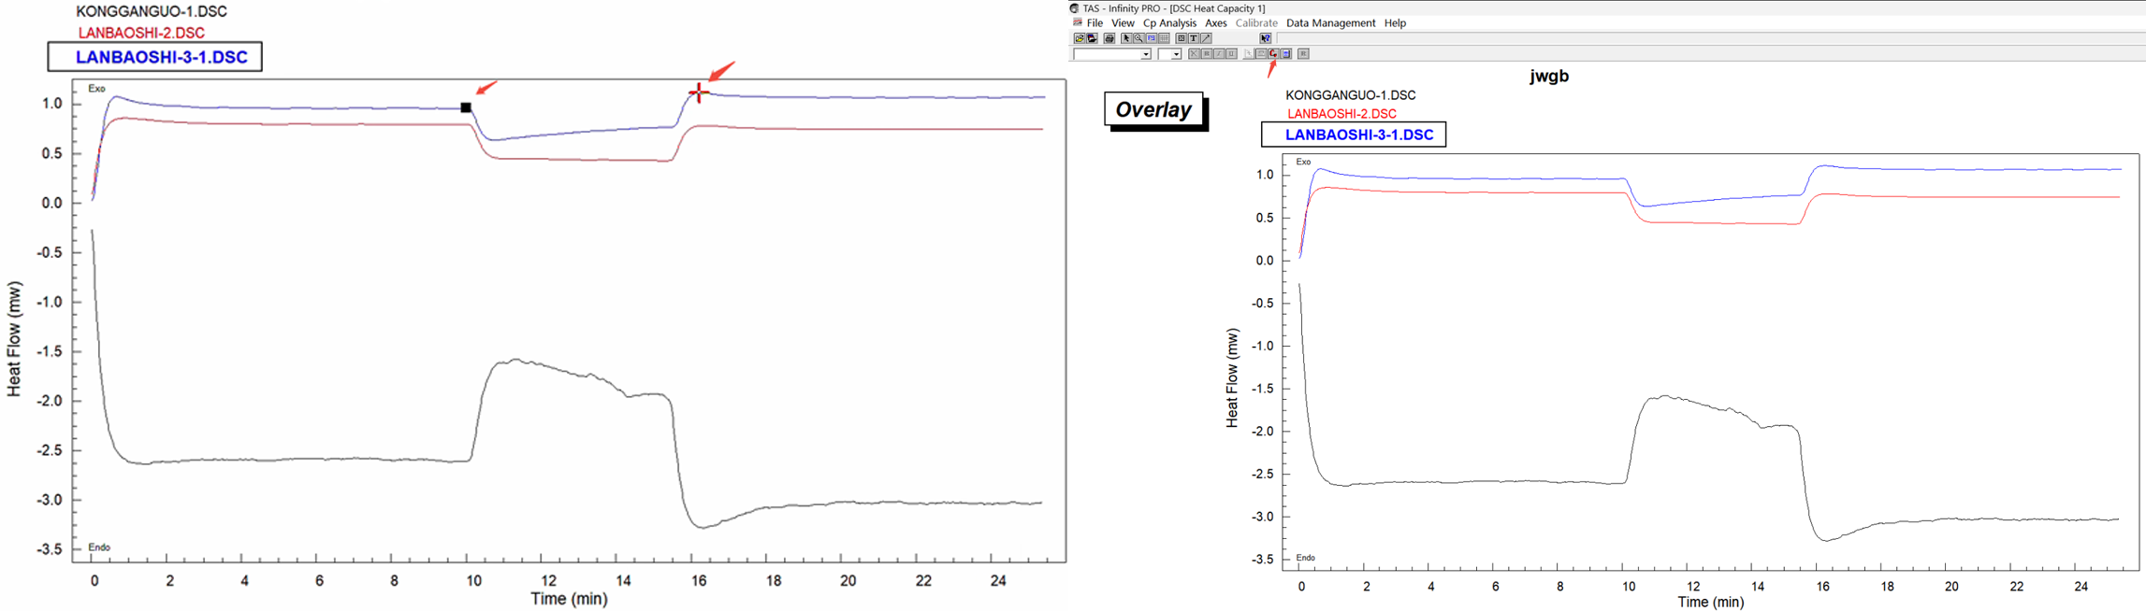
Task: Open the Axes menu
Action: click(x=1215, y=22)
